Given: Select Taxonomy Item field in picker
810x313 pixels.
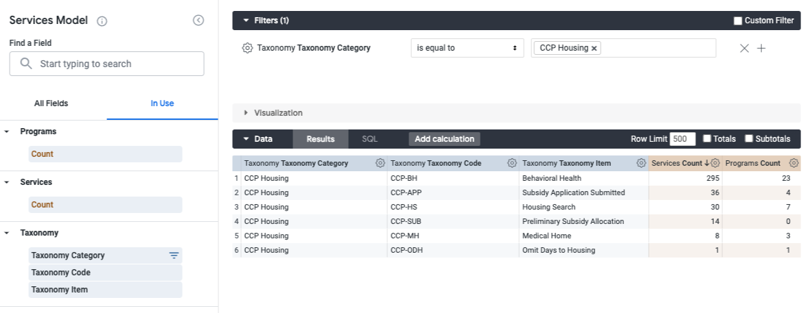Looking at the screenshot, I should pos(106,289).
